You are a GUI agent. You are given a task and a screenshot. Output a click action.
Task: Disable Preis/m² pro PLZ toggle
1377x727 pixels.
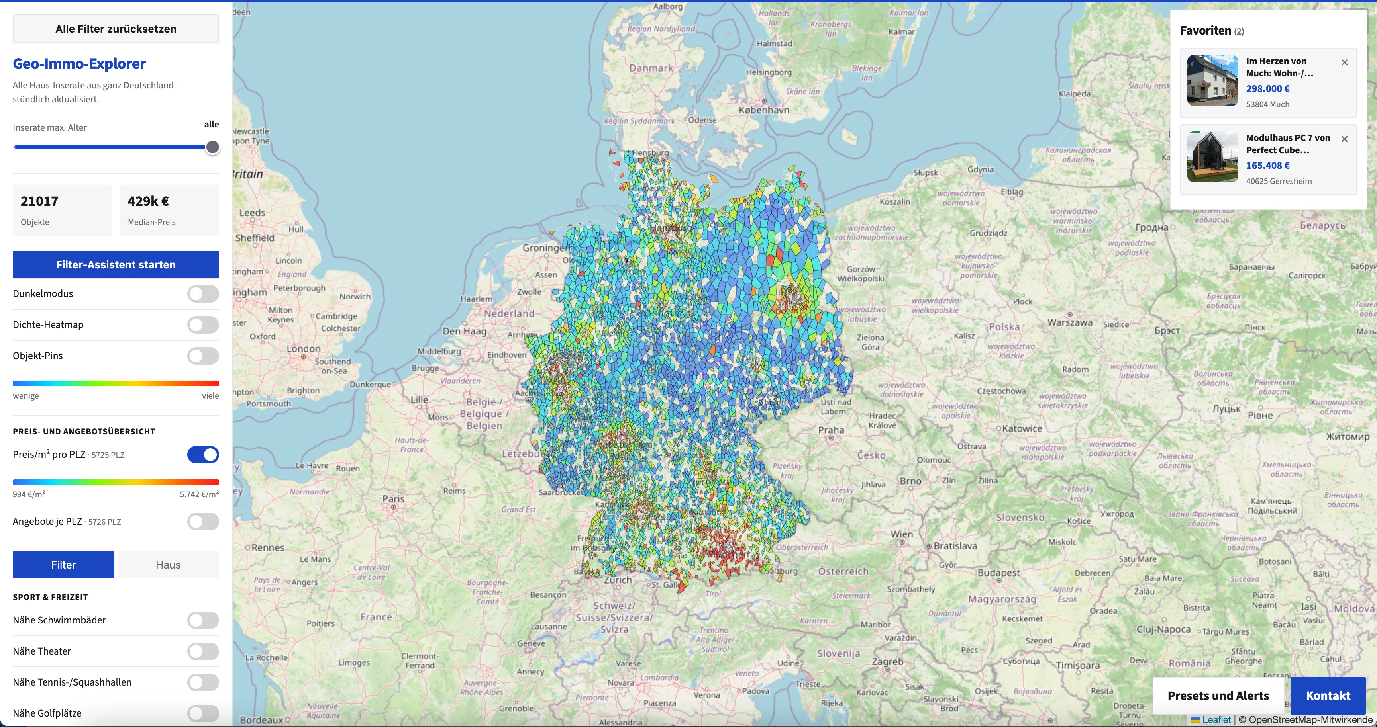pyautogui.click(x=203, y=455)
